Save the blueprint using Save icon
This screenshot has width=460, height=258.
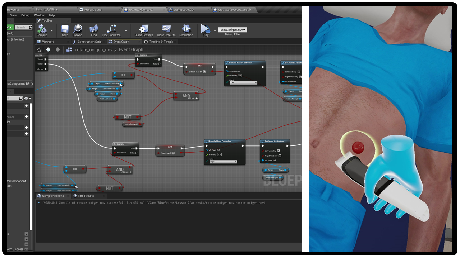tap(65, 30)
